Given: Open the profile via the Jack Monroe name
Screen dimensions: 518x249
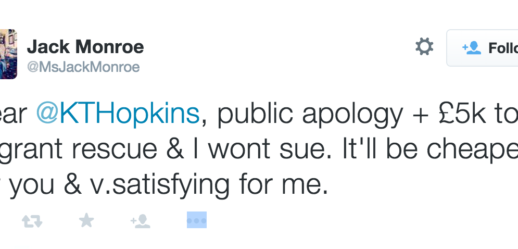Looking at the screenshot, I should click(85, 47).
